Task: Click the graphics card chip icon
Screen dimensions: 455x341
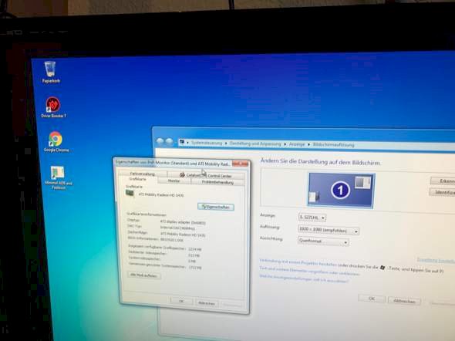Action: pos(130,193)
